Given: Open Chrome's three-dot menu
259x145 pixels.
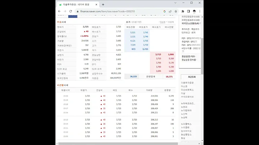Looking at the screenshot, I should pyautogui.click(x=200, y=11).
